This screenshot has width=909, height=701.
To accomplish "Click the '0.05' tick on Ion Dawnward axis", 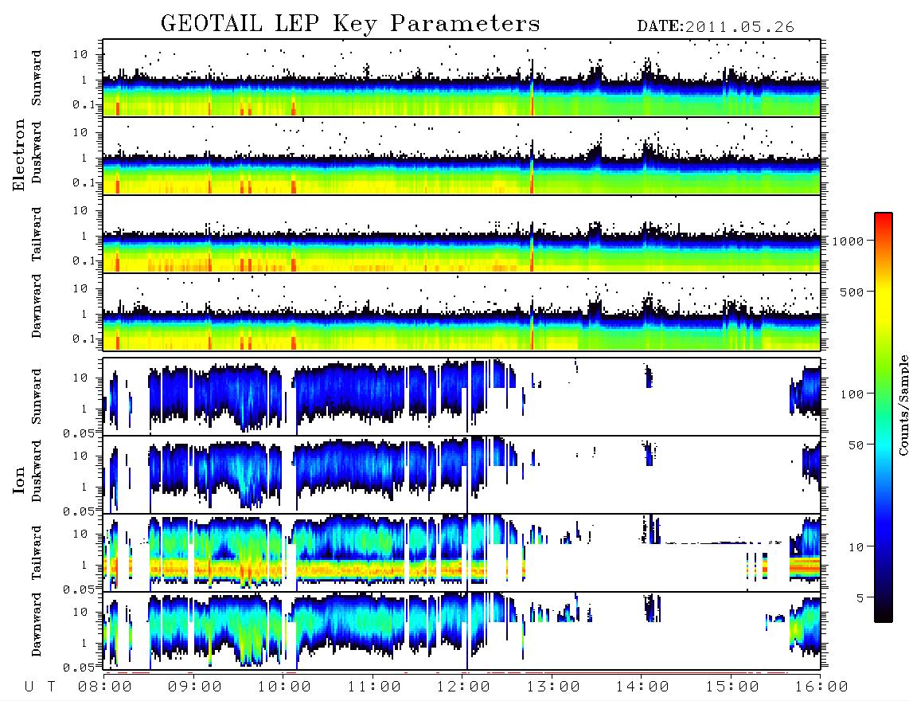I will click(78, 668).
